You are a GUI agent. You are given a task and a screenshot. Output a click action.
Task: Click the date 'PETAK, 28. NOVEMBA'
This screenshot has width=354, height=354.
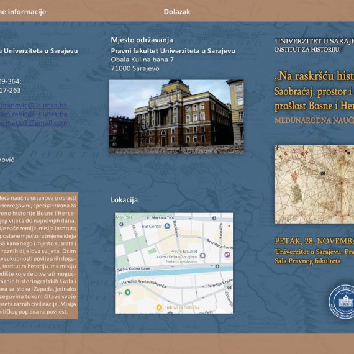click(x=314, y=241)
